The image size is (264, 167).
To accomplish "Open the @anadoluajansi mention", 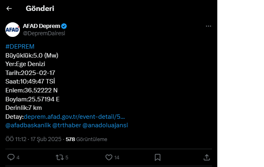I will pos(105,125).
